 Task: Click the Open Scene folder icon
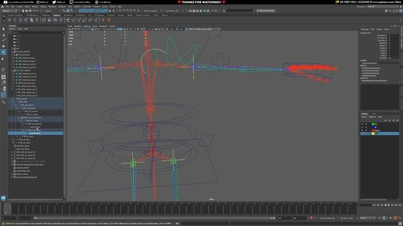(26, 11)
